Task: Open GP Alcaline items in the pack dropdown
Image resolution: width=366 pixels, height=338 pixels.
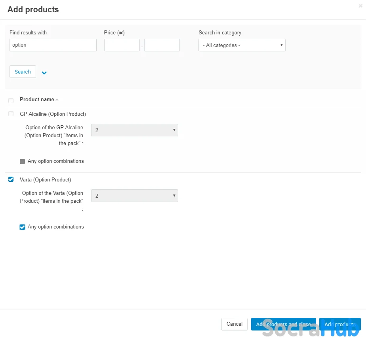Action: tap(134, 130)
